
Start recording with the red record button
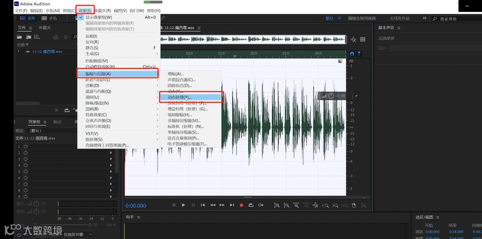241,205
